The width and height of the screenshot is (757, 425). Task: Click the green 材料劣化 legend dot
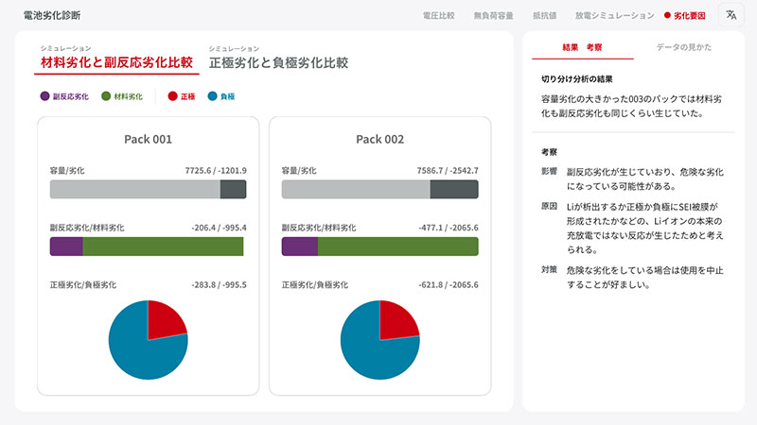click(x=106, y=96)
